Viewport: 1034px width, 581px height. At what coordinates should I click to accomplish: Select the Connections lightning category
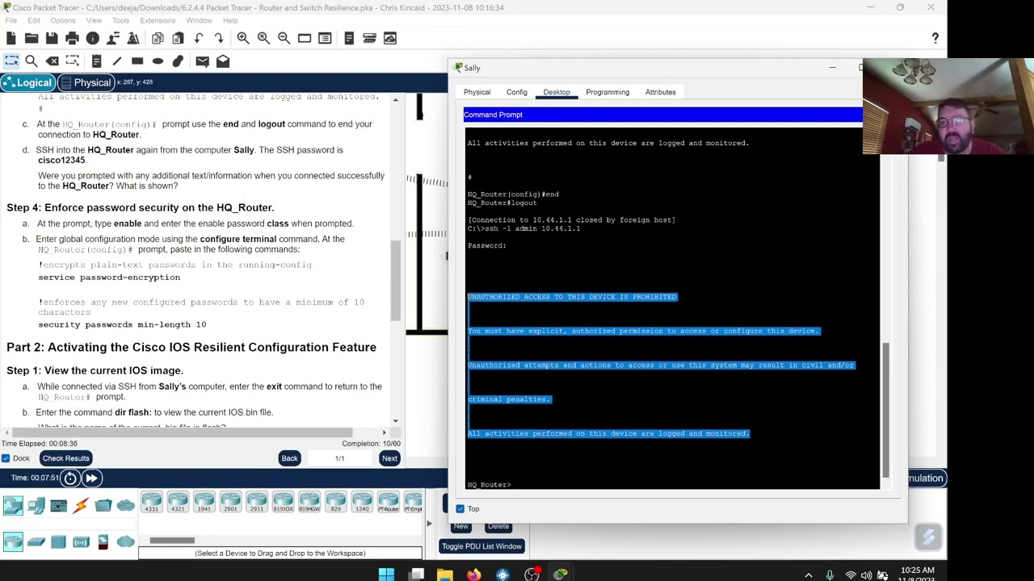(x=81, y=506)
